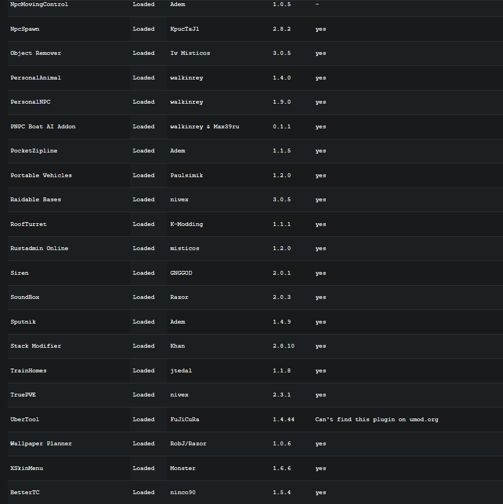Select the author Khan
Image resolution: width=503 pixels, height=504 pixels.
(x=178, y=346)
